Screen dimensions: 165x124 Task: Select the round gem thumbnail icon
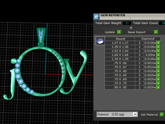[100, 41]
